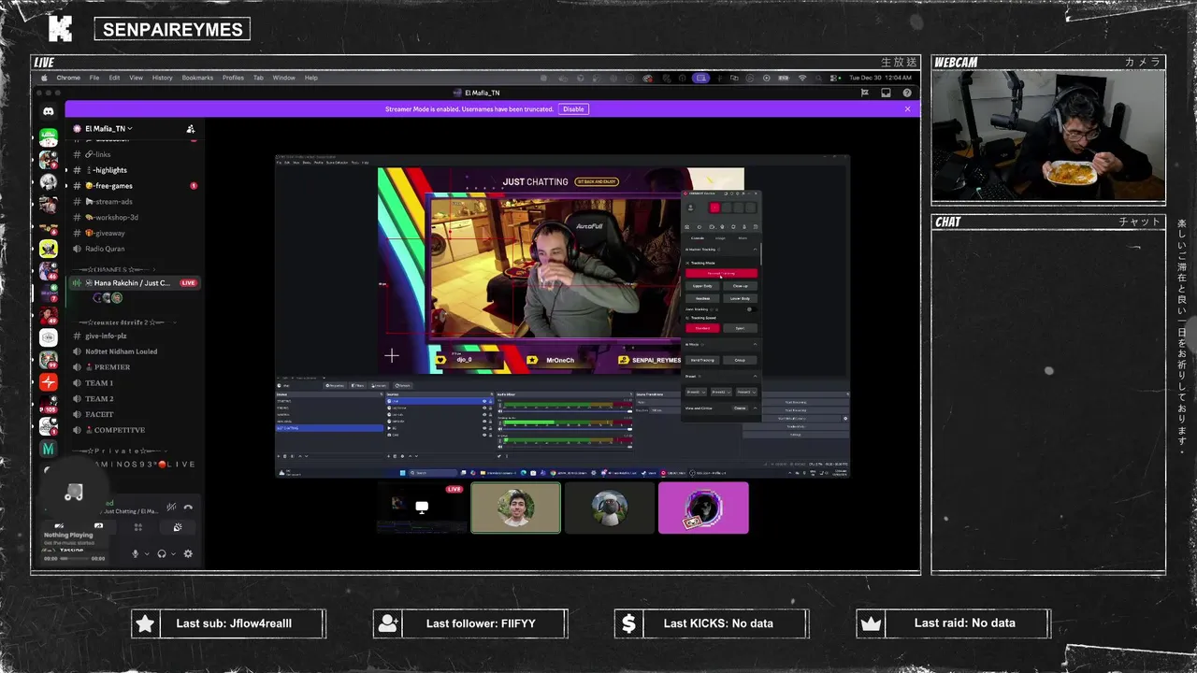The image size is (1197, 673).
Task: Disconnect from voice with the hang-up icon
Action: click(188, 508)
